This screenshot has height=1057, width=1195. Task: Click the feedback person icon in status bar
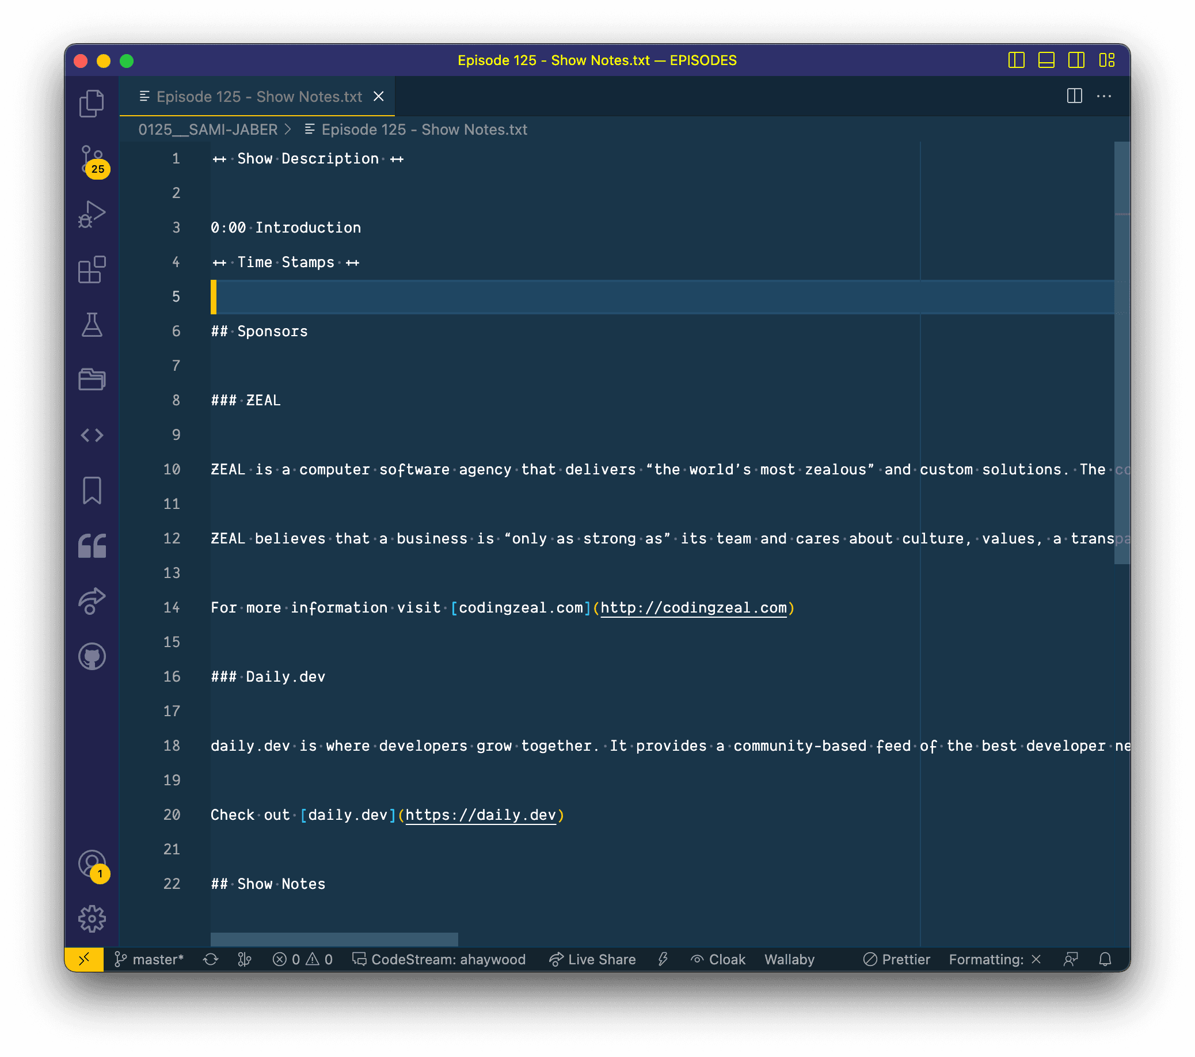[x=1071, y=959]
